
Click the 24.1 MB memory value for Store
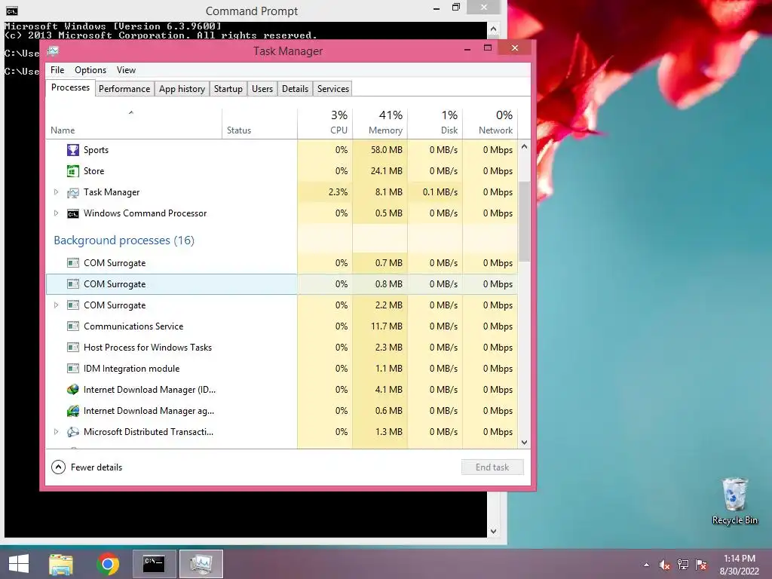click(x=387, y=171)
